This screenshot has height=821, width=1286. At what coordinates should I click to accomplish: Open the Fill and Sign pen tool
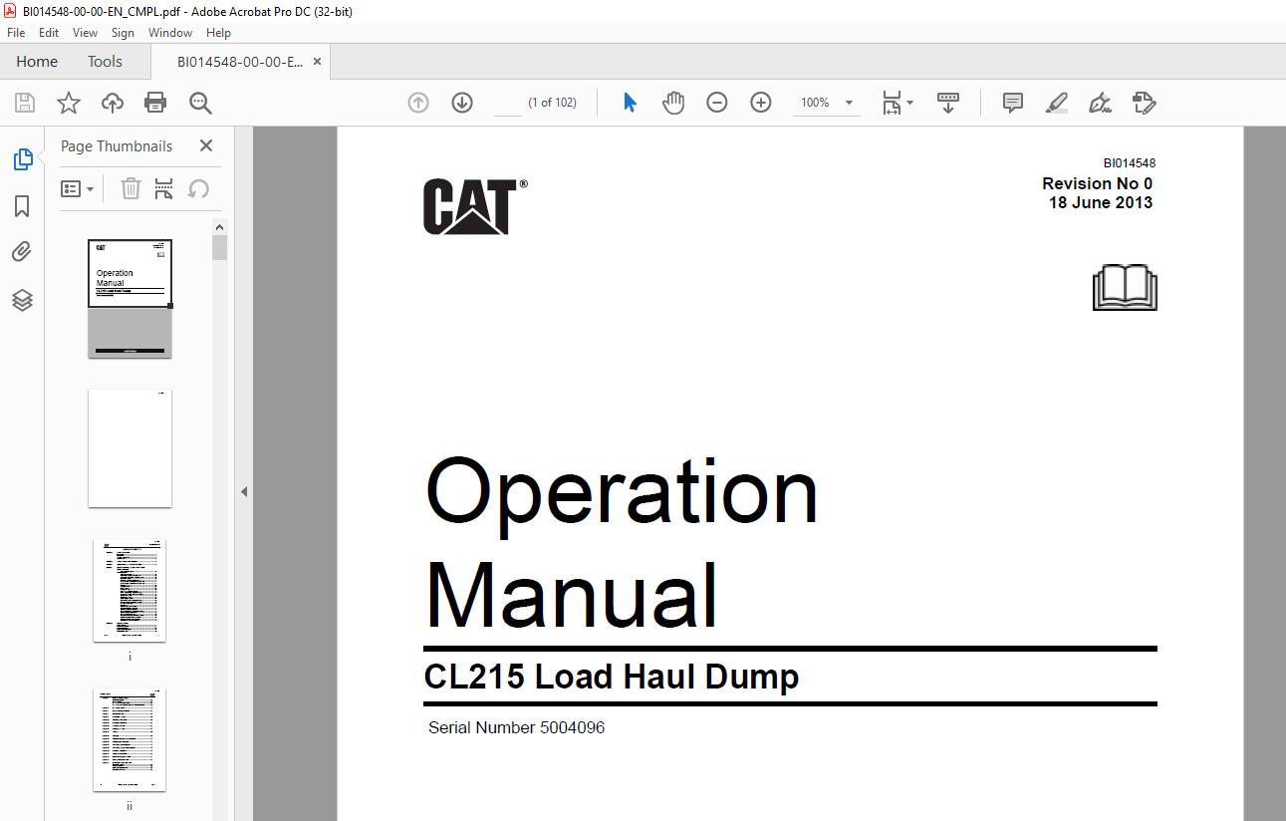[x=1101, y=103]
